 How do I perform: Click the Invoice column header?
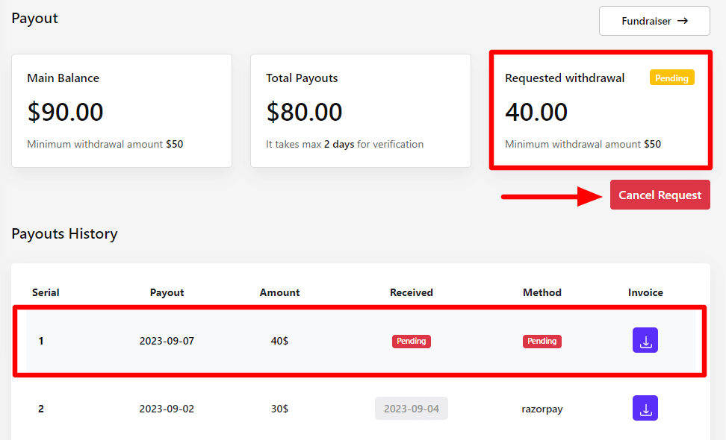pos(645,292)
